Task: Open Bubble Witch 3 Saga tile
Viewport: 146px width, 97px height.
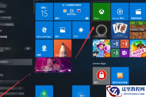Action: click(x=101, y=48)
